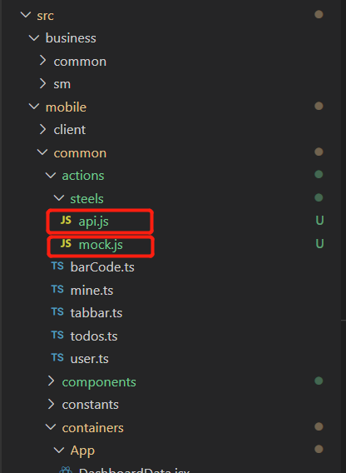Screen dimensions: 346x473
Task: Expand the client folder chevron
Action: (42, 129)
